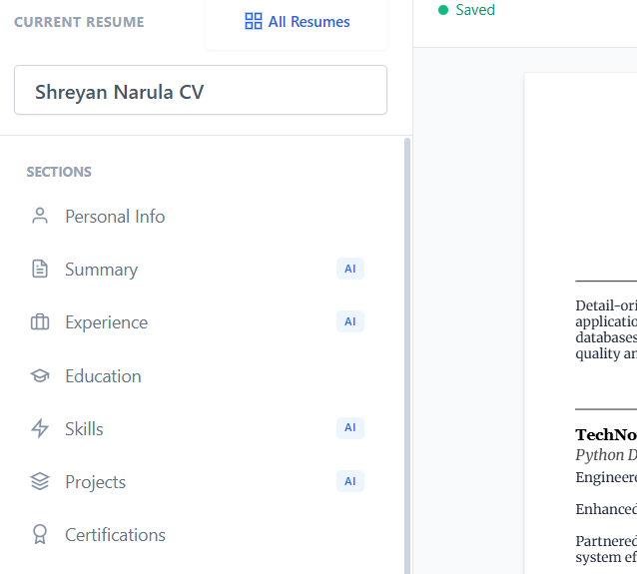Viewport: 637px width, 574px height.
Task: Click the lightning bolt Skills icon
Action: tap(40, 428)
